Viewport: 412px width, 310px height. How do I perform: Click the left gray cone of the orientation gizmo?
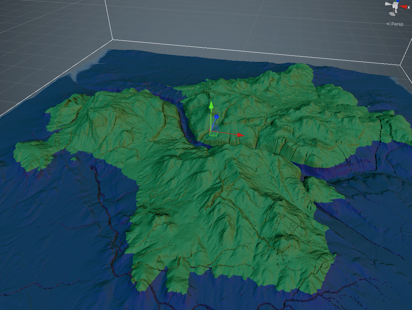pyautogui.click(x=388, y=4)
